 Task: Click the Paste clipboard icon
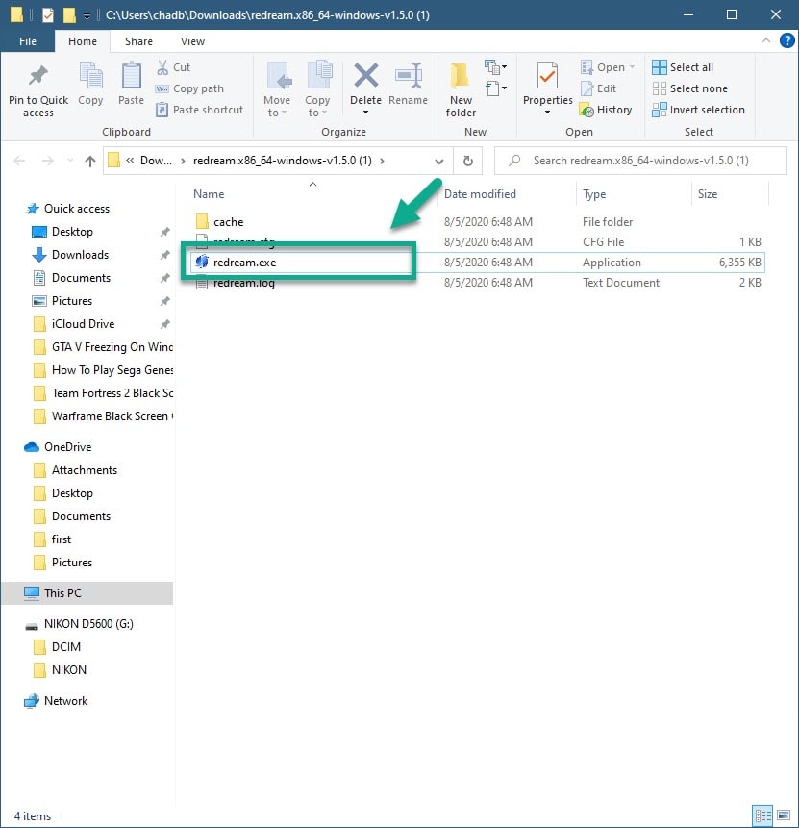click(x=131, y=76)
